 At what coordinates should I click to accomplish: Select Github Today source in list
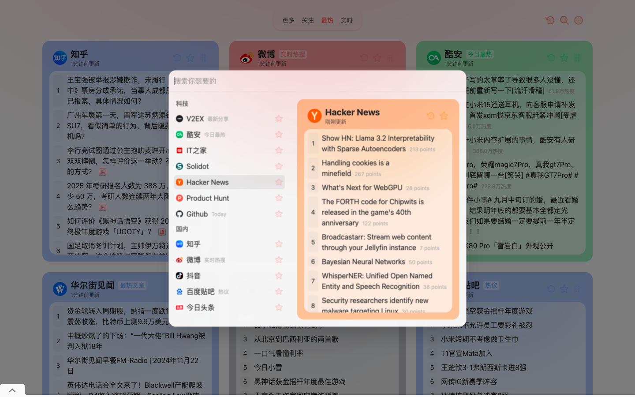(229, 214)
